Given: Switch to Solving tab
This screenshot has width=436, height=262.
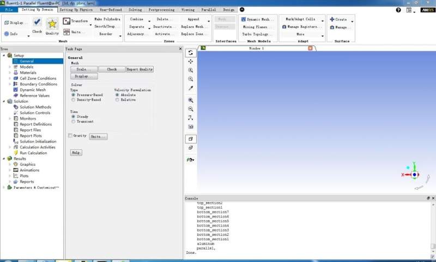Looking at the screenshot, I should pyautogui.click(x=135, y=10).
